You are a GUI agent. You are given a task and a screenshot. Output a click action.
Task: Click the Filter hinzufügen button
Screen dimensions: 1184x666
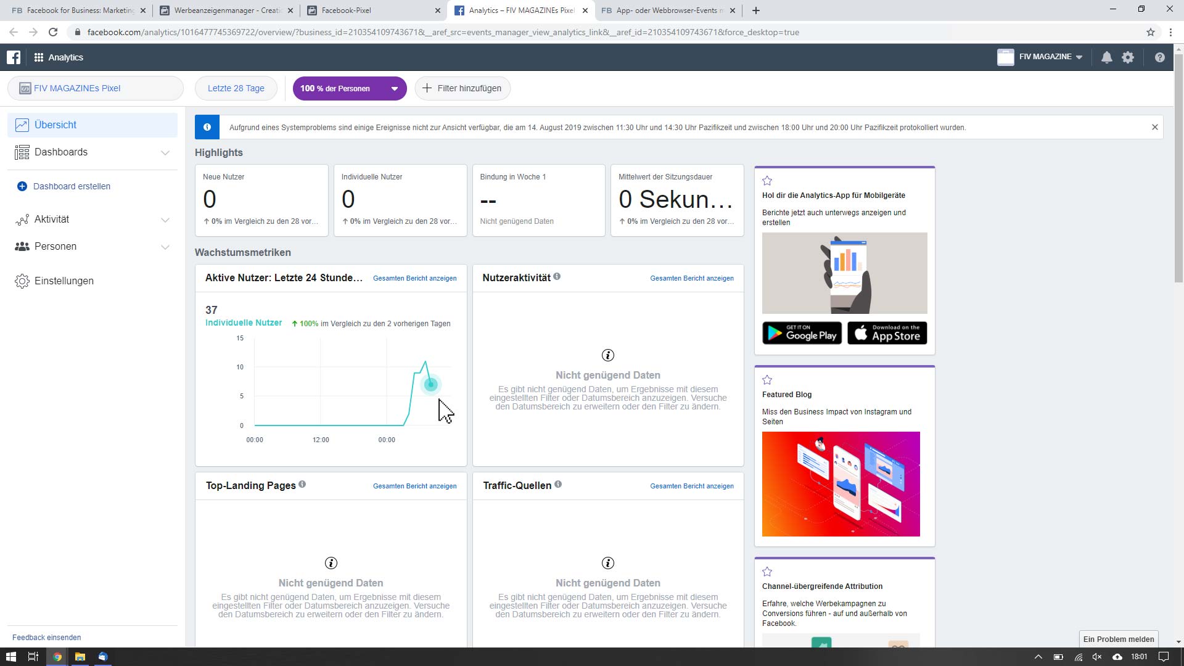[x=462, y=88]
